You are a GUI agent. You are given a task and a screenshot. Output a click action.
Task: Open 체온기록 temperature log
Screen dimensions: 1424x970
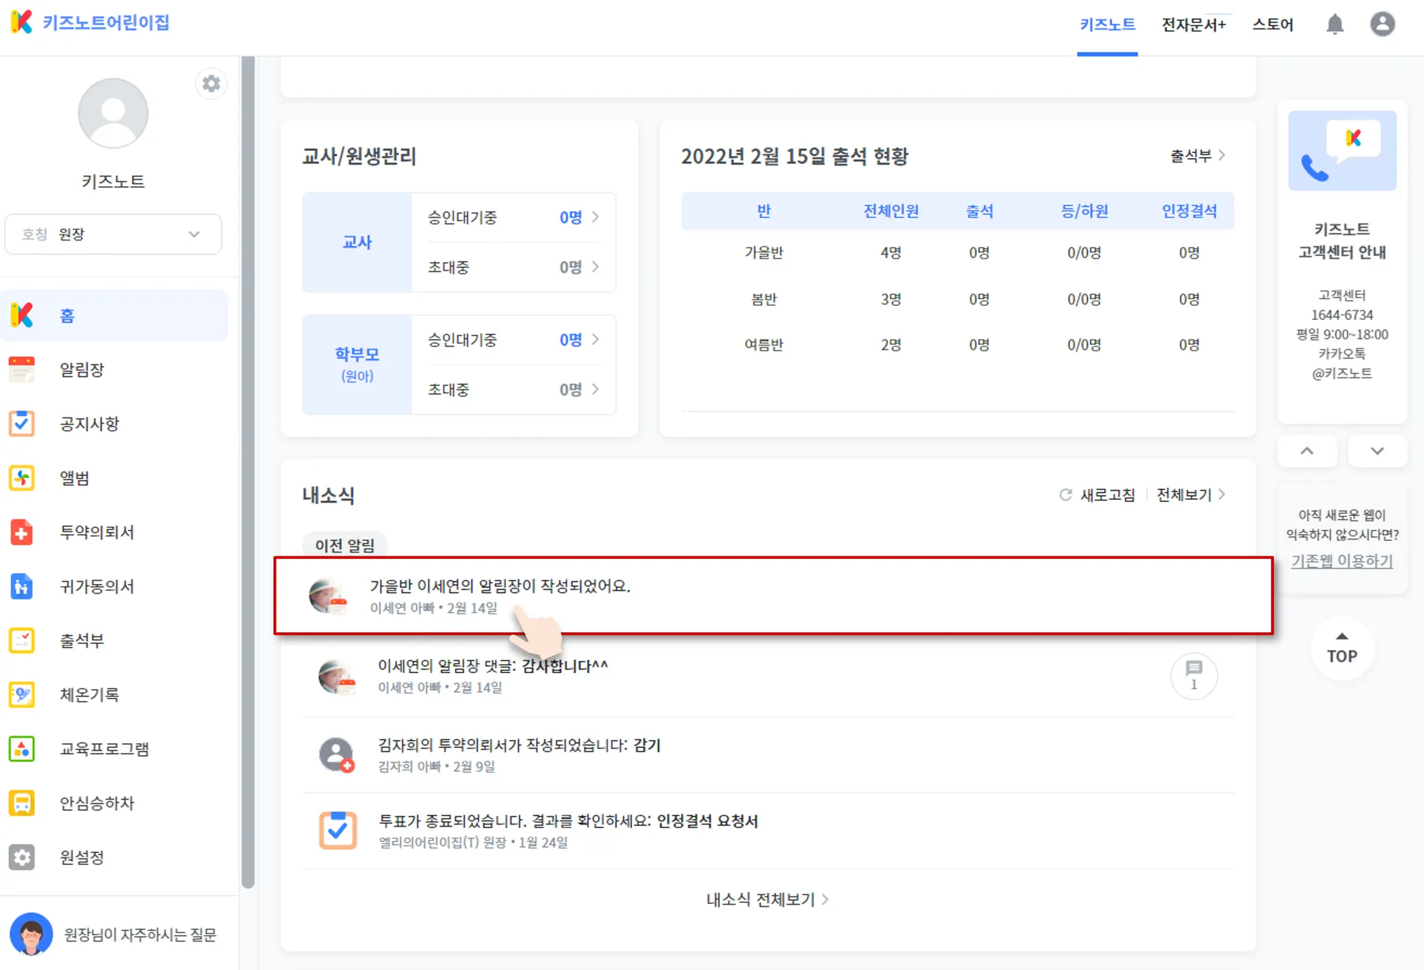coord(89,695)
